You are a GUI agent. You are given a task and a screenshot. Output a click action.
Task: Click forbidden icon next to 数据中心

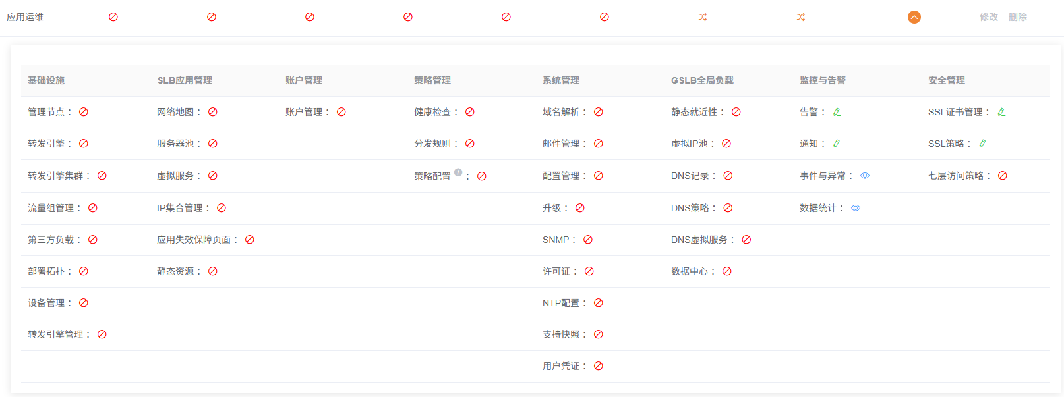727,271
